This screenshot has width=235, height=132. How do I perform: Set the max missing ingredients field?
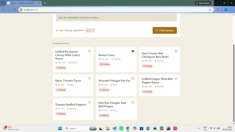pos(90,30)
